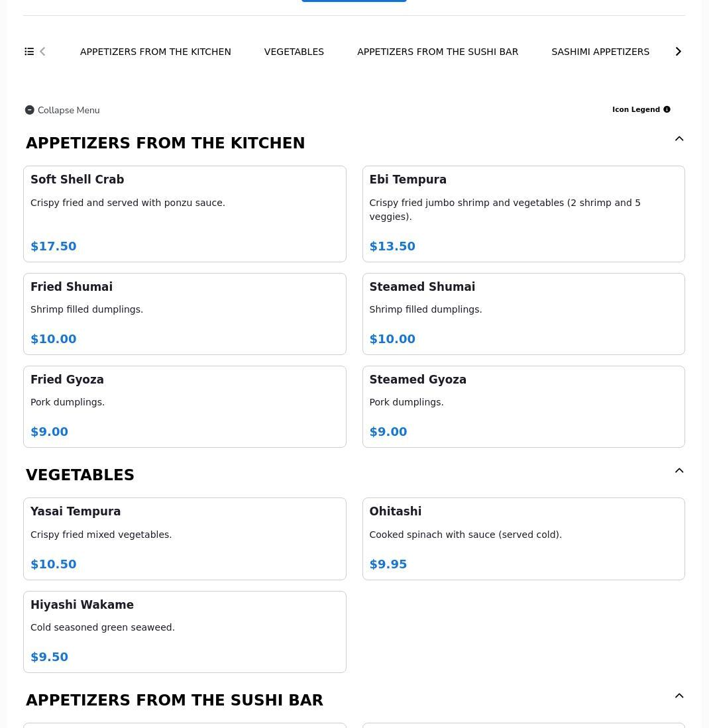Select the Ohitashi menu item

point(523,539)
